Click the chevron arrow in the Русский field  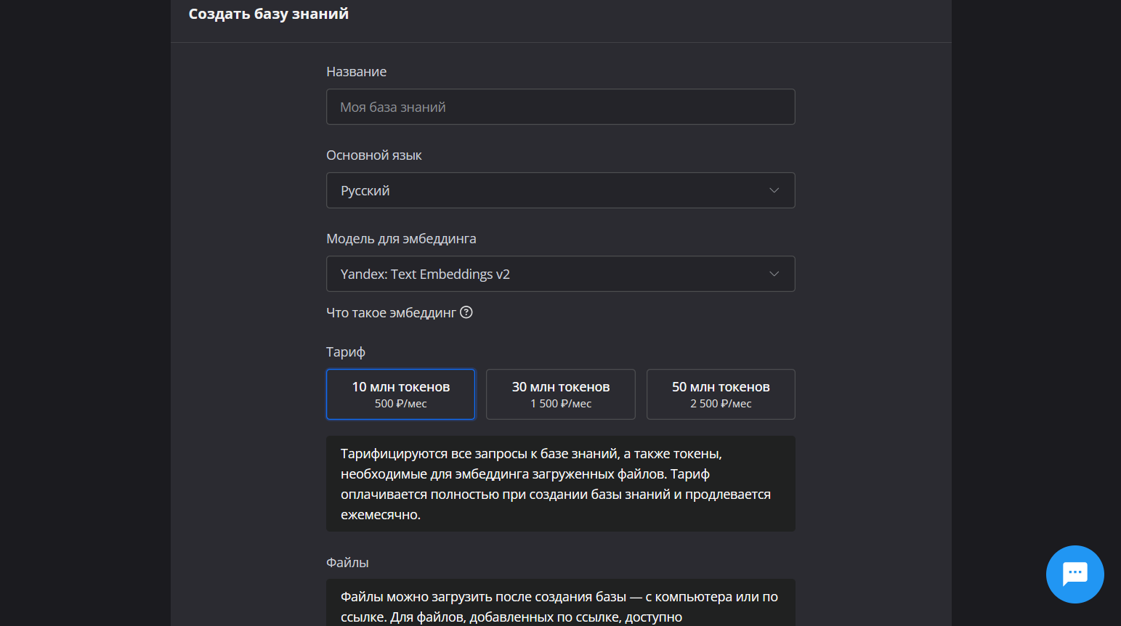click(x=774, y=190)
